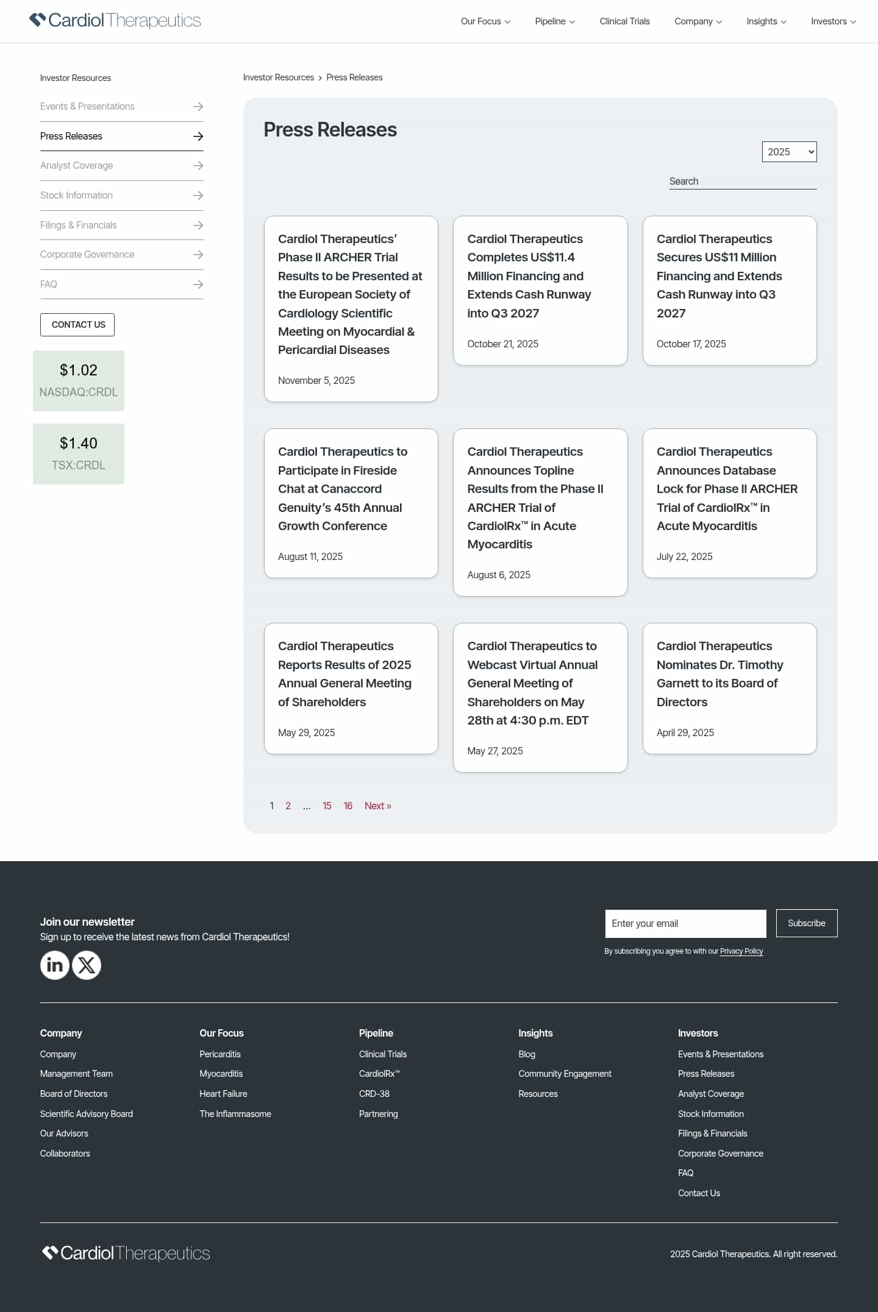Image resolution: width=878 pixels, height=1312 pixels.
Task: Open Heart Failure footer link
Action: point(223,1094)
